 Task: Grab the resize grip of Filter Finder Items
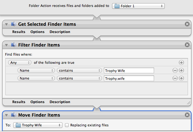(x=188, y=103)
